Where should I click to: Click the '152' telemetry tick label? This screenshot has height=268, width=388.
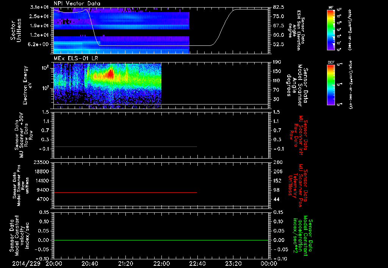click(277, 181)
